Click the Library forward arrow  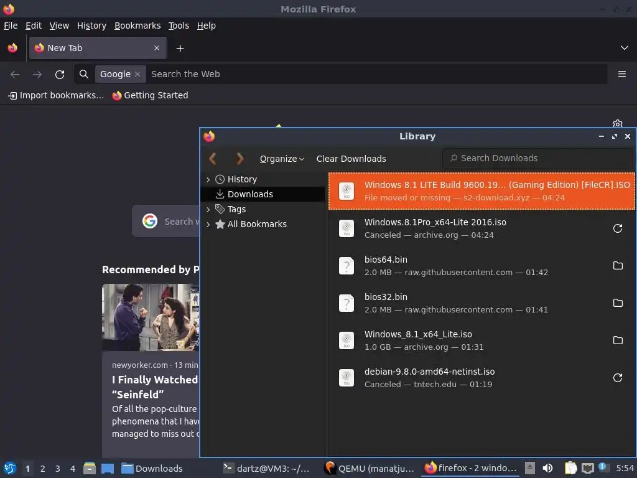(x=239, y=159)
